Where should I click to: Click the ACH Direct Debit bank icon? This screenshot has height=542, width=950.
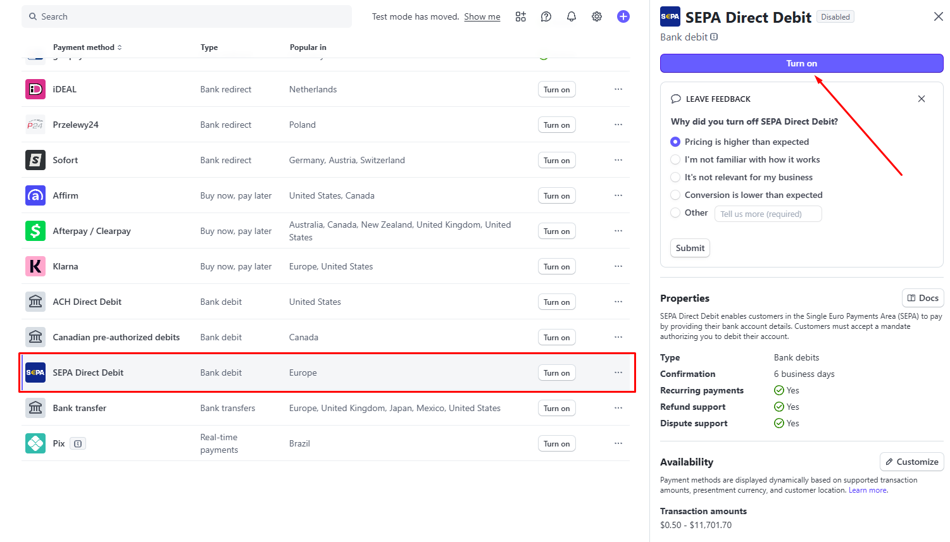(35, 302)
